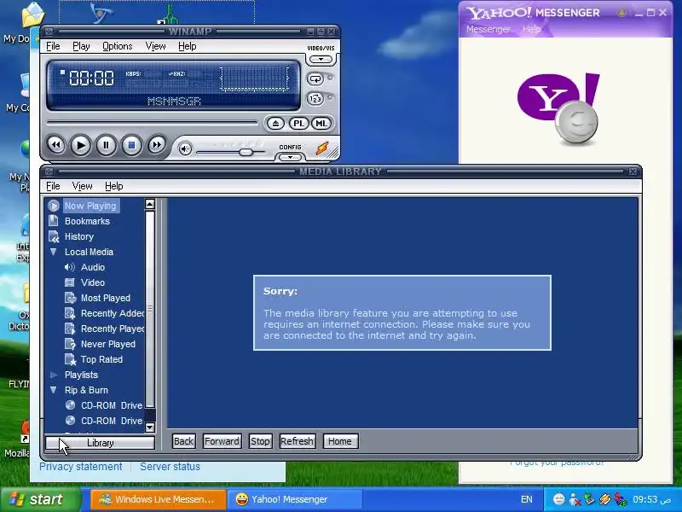
Task: Expand the Playlists tree node
Action: (54, 375)
